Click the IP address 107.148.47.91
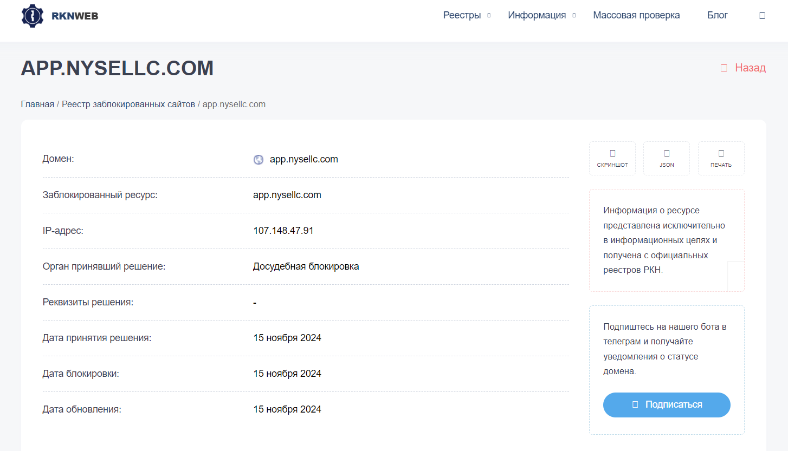Image resolution: width=788 pixels, height=451 pixels. [283, 231]
